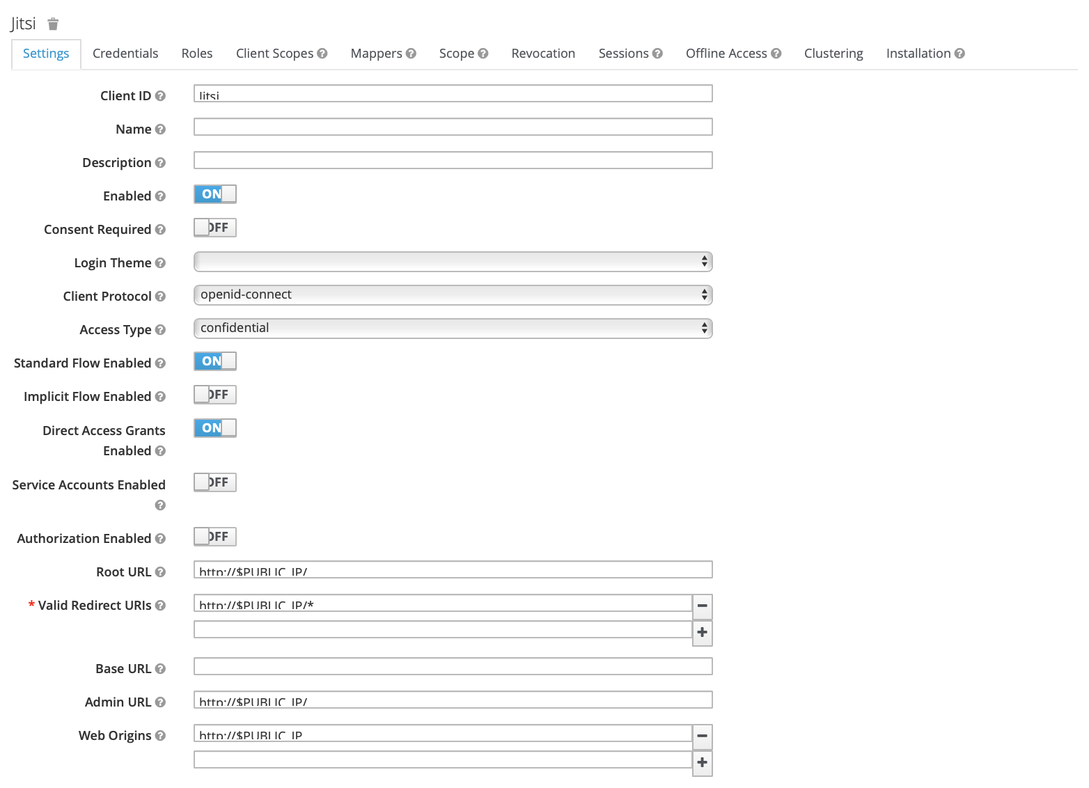Click the trash icon next to Jitsi
Viewport: 1089px width, 788px height.
(54, 23)
